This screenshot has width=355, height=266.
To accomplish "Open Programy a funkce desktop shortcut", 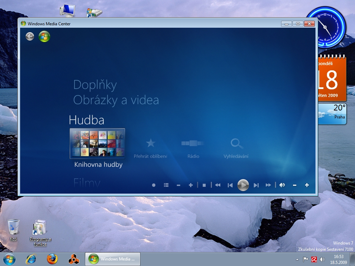I will [40, 233].
